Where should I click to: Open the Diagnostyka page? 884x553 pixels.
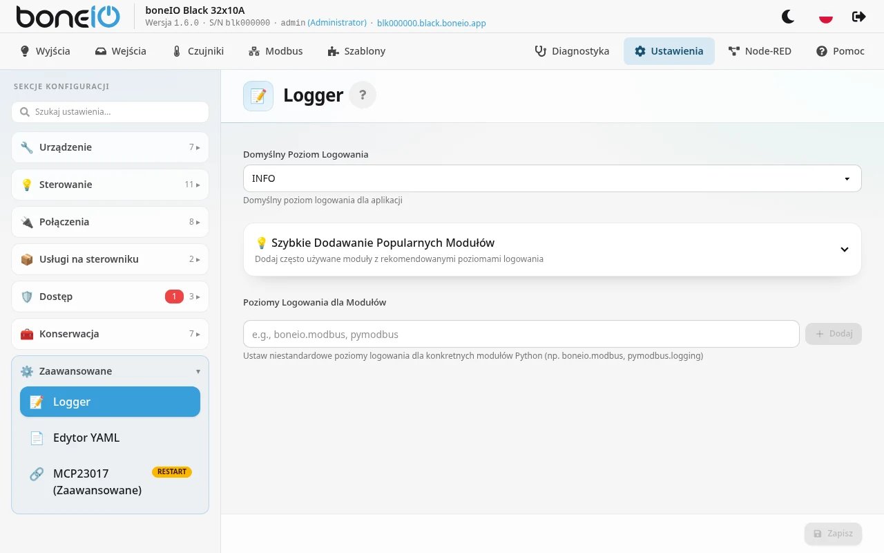[x=572, y=51]
